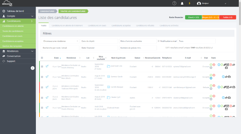Open the document icon next to Camille Basque
The height and width of the screenshot is (134, 241).
click(x=108, y=87)
